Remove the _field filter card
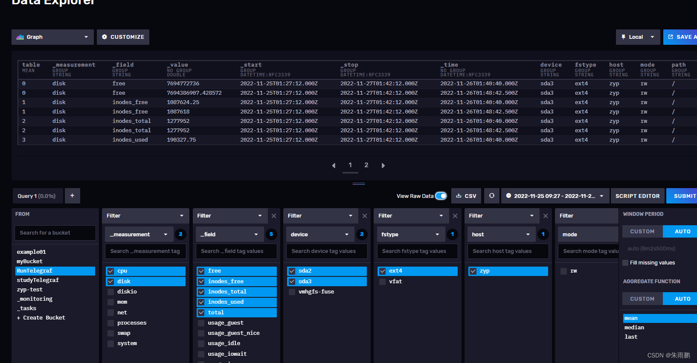The width and height of the screenshot is (697, 363). pos(274,216)
